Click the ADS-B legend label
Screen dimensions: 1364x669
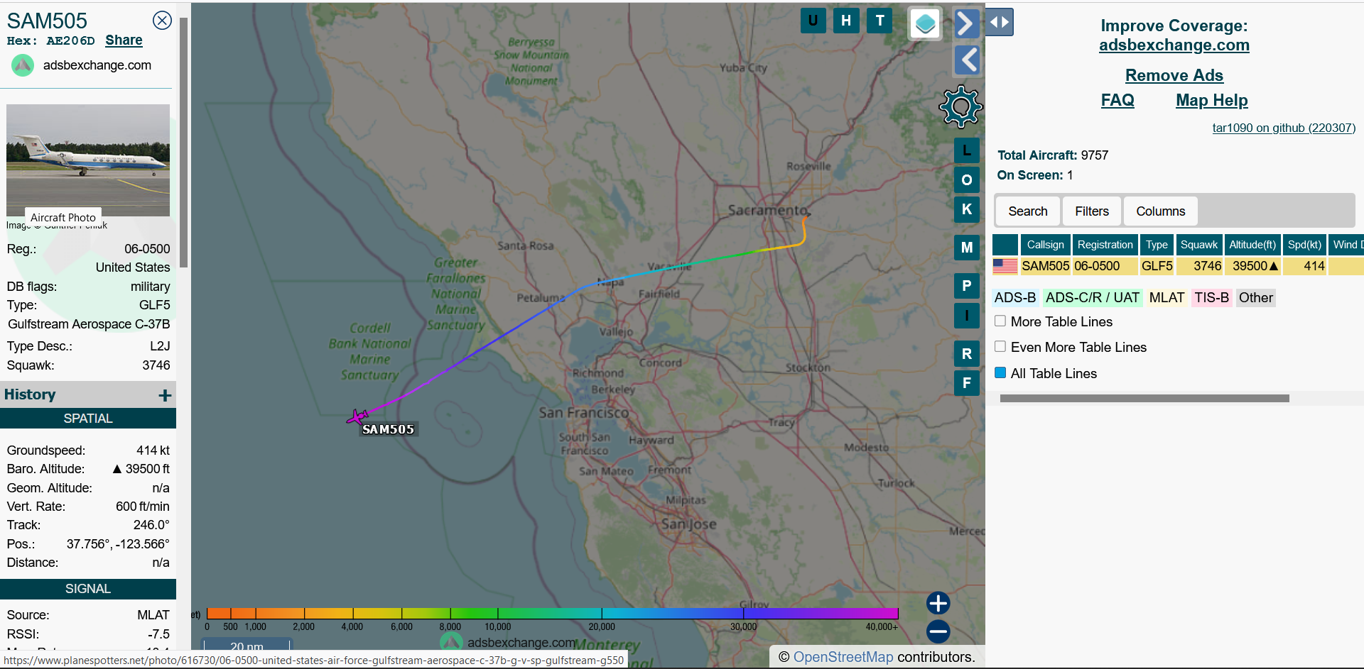[1014, 298]
